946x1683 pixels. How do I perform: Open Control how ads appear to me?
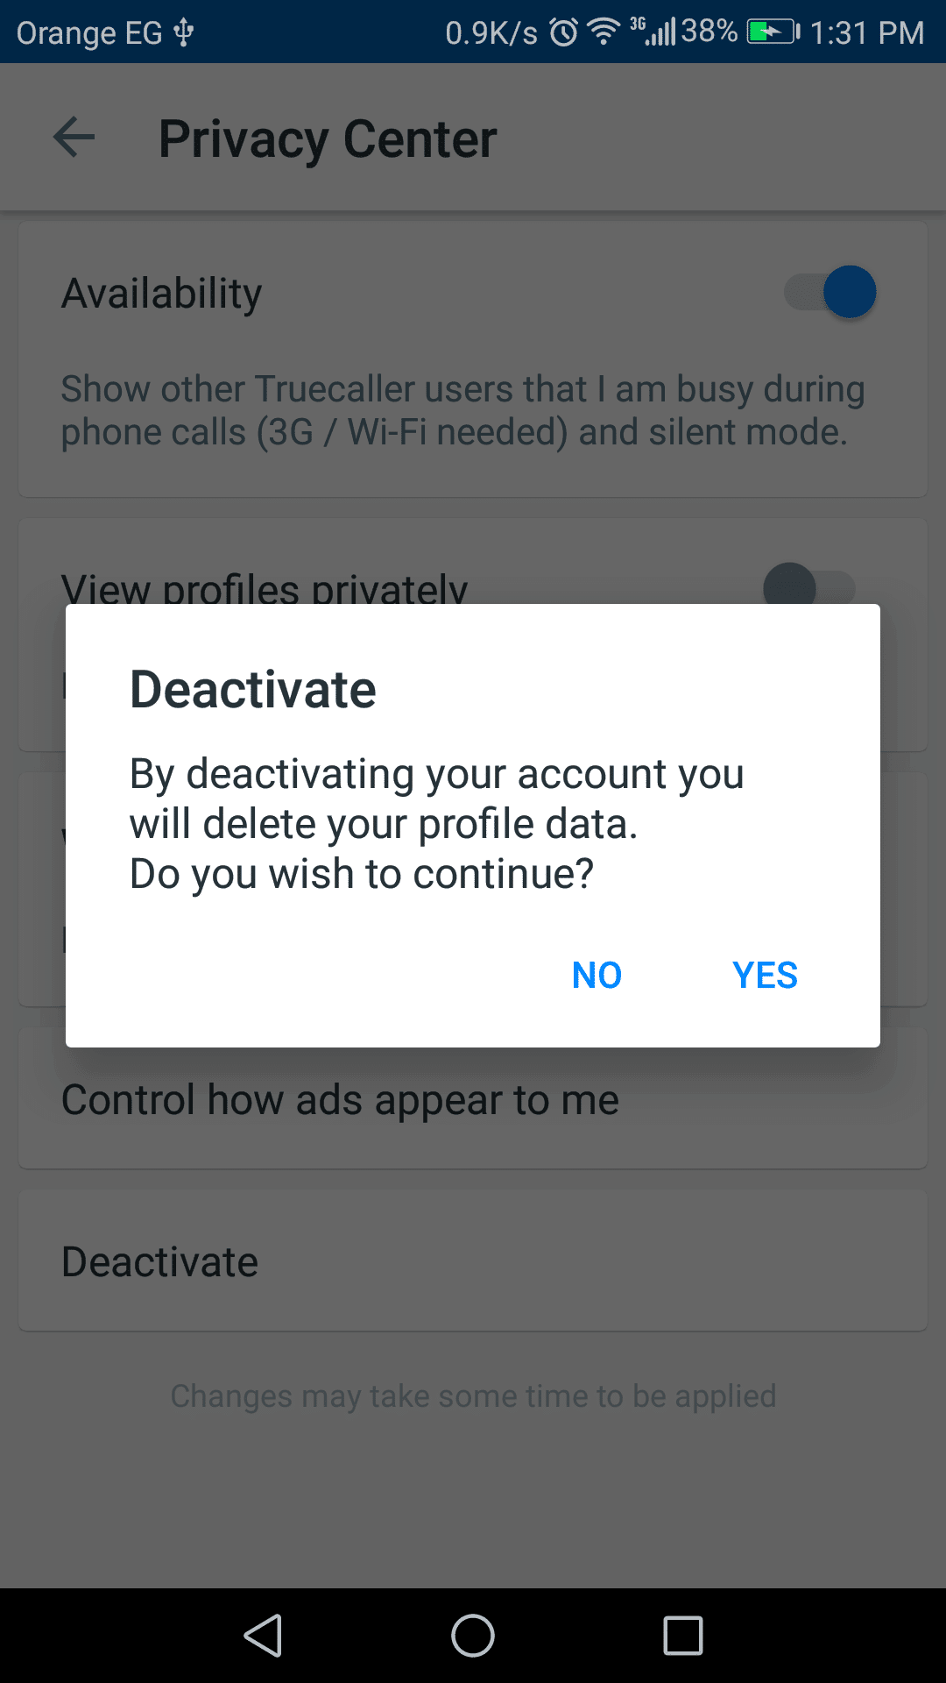point(340,1100)
